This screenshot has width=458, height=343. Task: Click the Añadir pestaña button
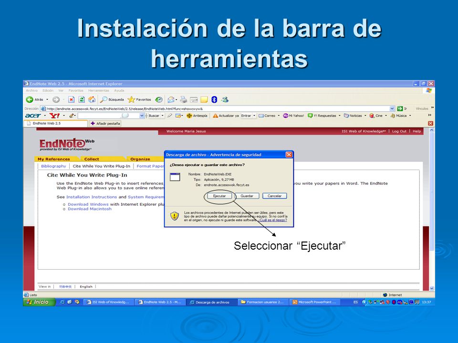click(x=105, y=123)
